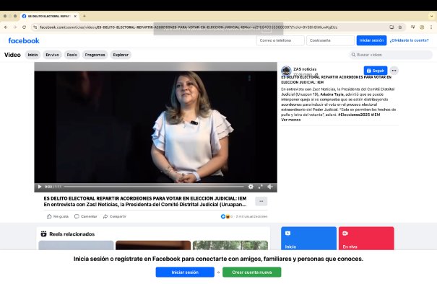Image resolution: width=437 pixels, height=284 pixels.
Task: Click the Me gusta like button
Action: tap(58, 216)
